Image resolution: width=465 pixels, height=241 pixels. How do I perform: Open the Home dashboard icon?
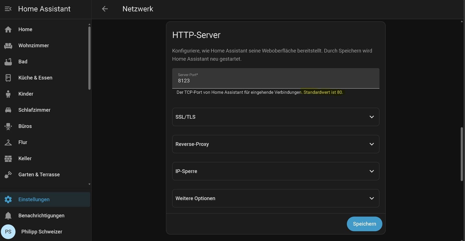point(8,29)
